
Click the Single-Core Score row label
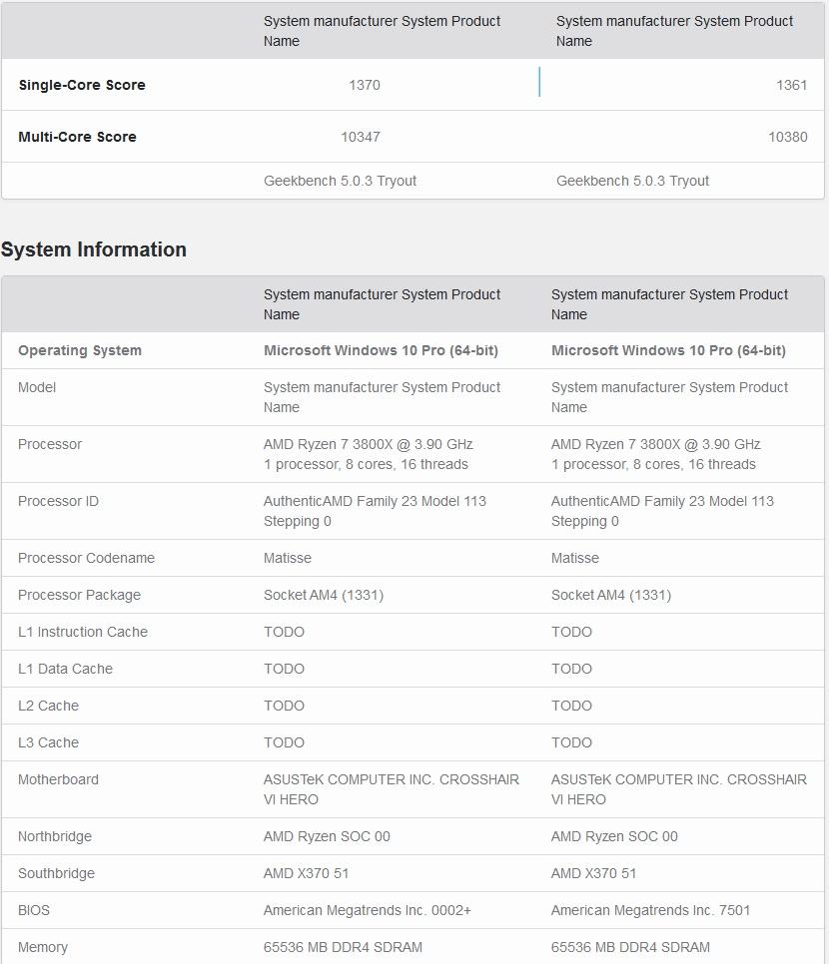[x=82, y=85]
